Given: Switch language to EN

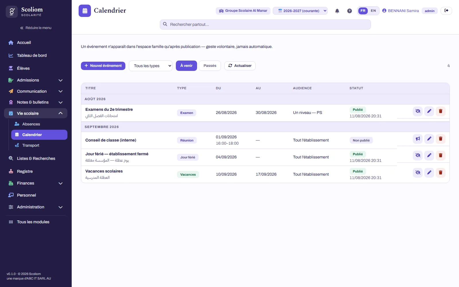Looking at the screenshot, I should [x=373, y=11].
